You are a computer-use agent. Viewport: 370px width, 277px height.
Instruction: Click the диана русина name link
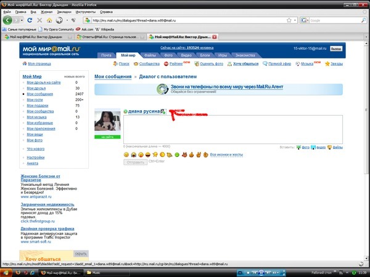coord(144,111)
